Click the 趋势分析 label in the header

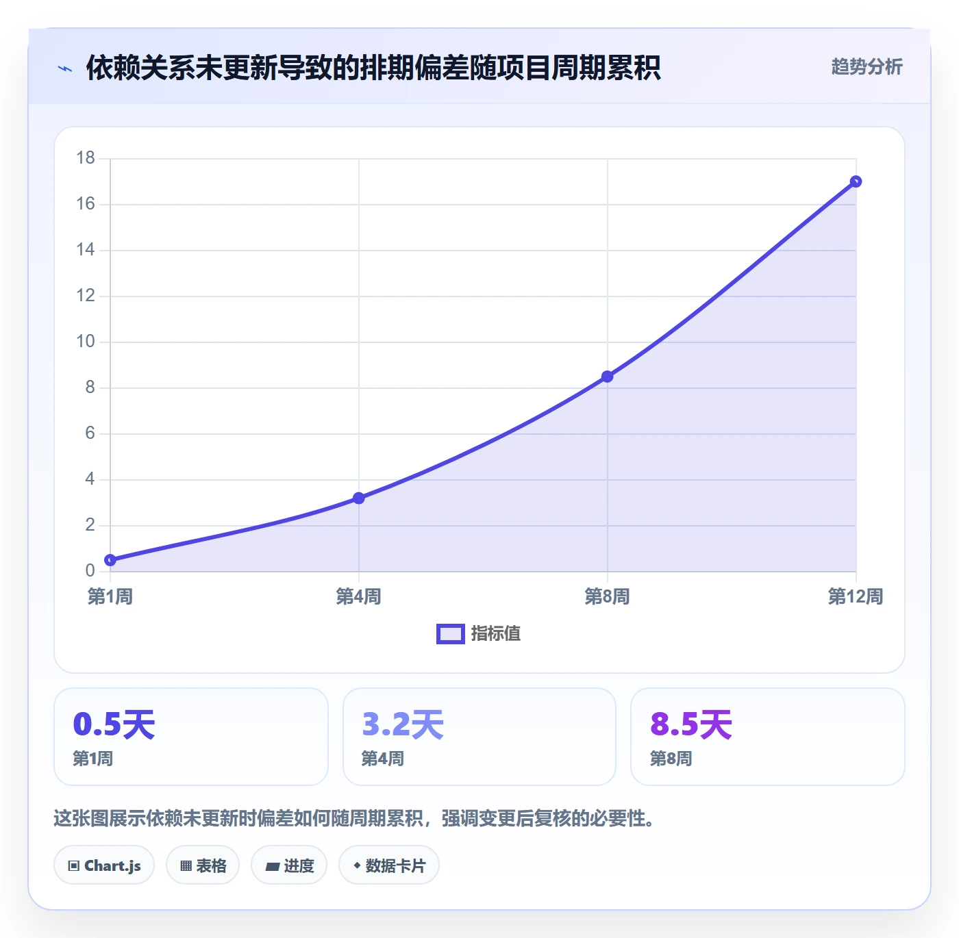[x=867, y=66]
